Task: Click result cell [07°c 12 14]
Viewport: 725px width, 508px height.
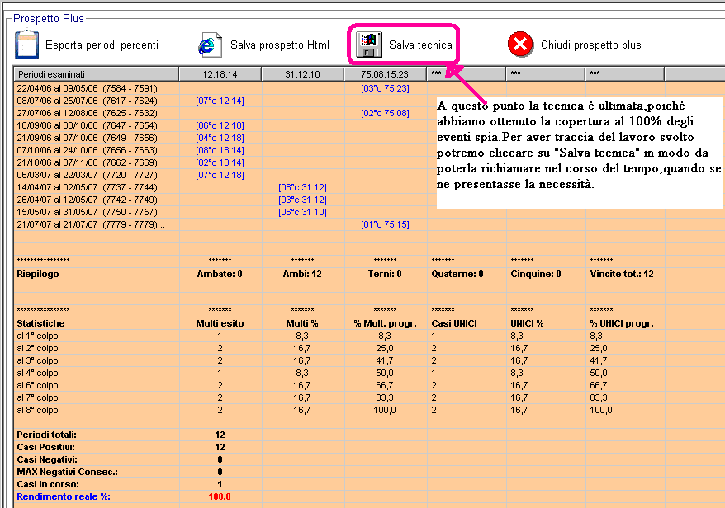Action: 220,101
